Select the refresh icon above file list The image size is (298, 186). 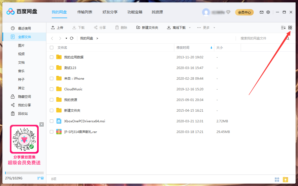pos(71,38)
